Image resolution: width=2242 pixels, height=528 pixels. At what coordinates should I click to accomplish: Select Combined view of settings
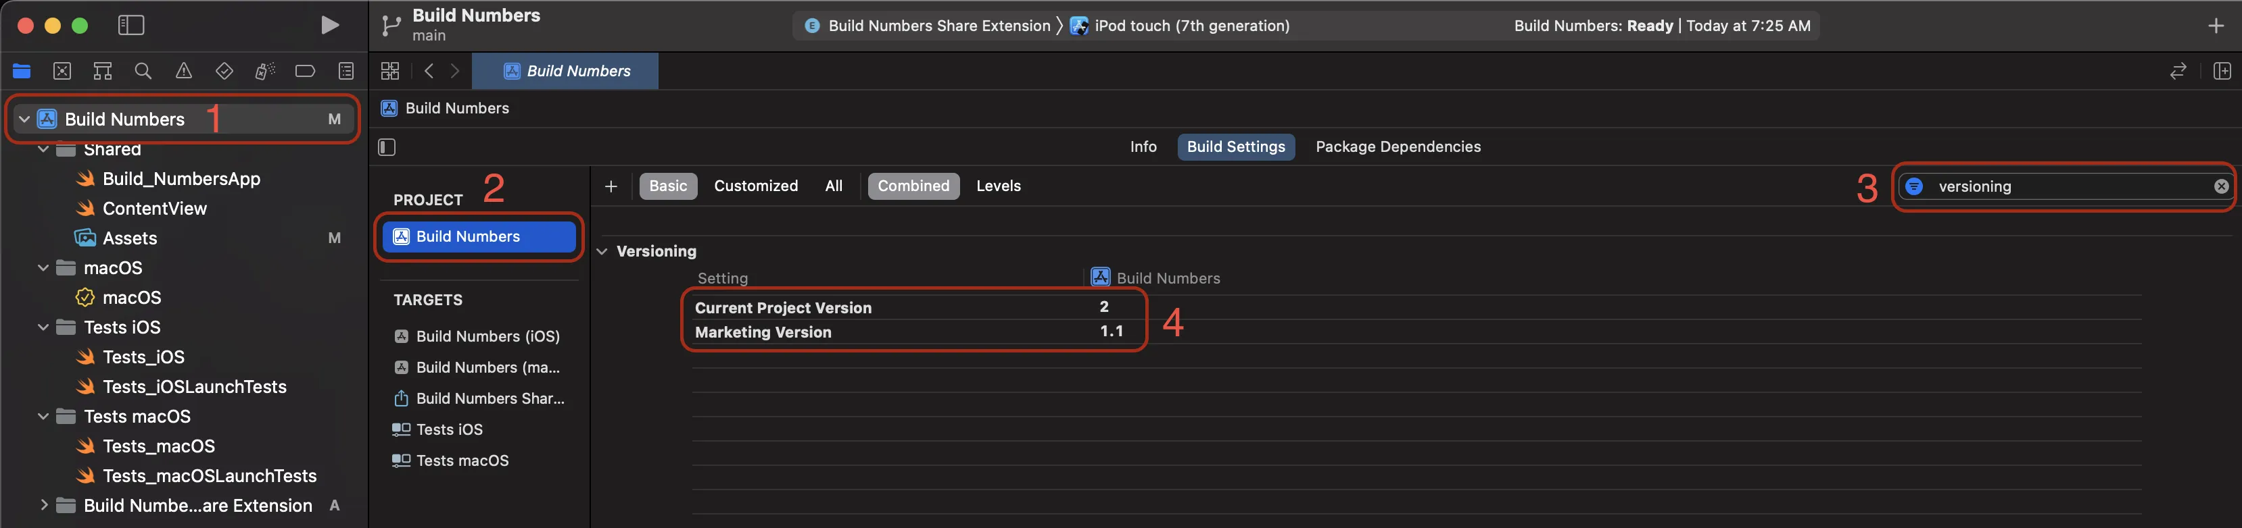(914, 186)
